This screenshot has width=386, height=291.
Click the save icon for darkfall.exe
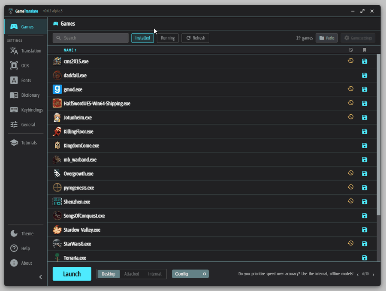(365, 75)
